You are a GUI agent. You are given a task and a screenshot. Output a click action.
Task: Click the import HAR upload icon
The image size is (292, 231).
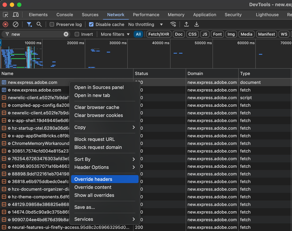186,25
